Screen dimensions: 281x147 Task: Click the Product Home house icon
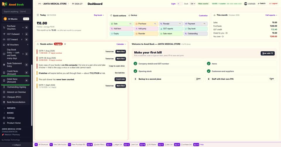click(4, 123)
